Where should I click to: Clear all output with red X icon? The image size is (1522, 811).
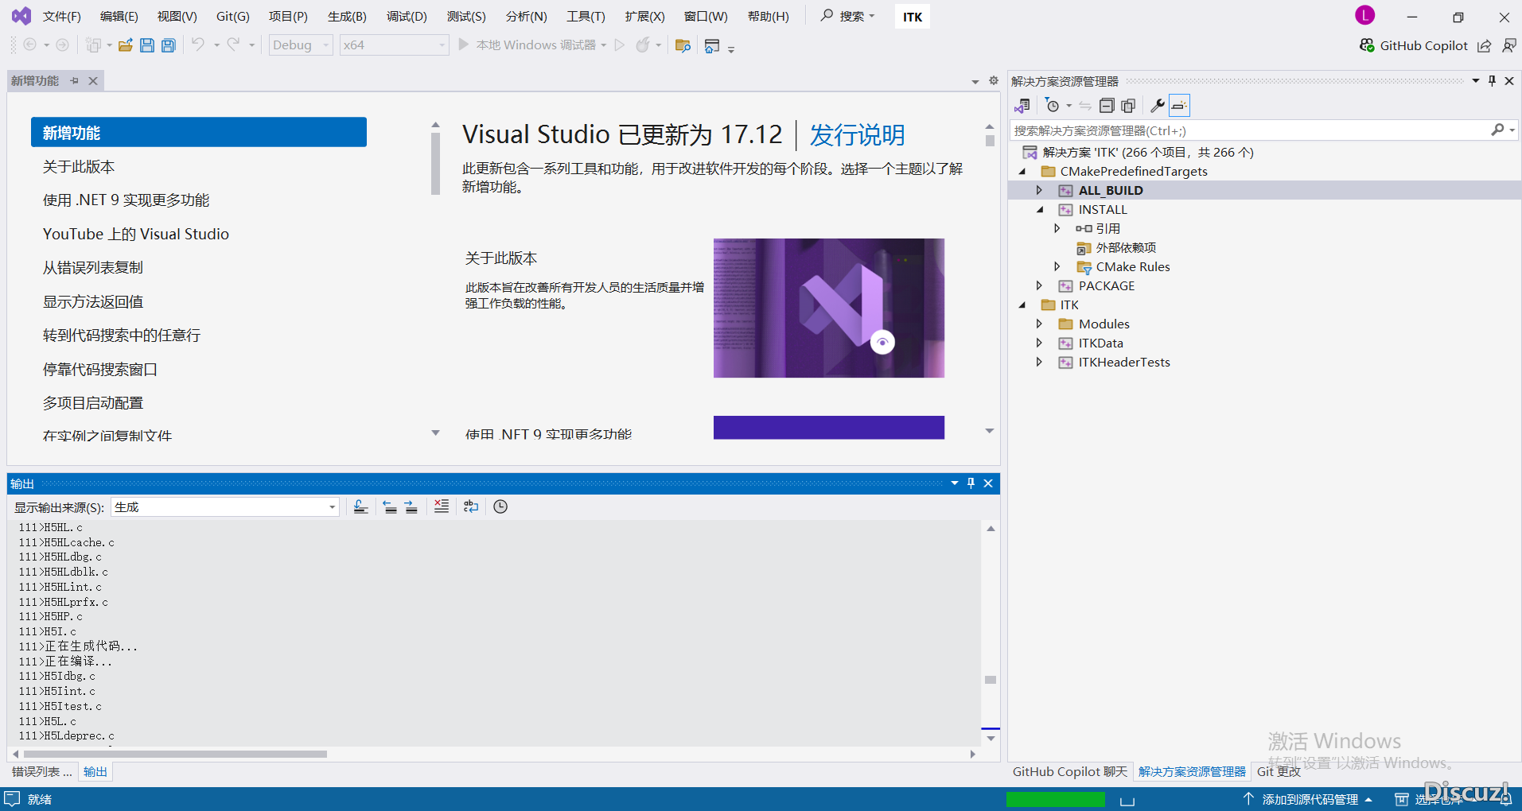(x=442, y=506)
